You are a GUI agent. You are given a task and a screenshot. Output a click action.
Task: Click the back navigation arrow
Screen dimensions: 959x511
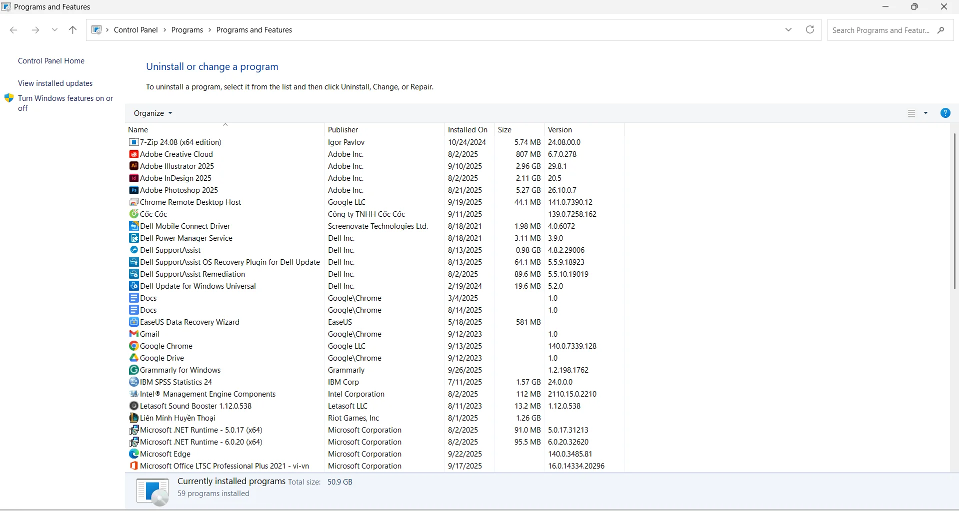pyautogui.click(x=13, y=30)
